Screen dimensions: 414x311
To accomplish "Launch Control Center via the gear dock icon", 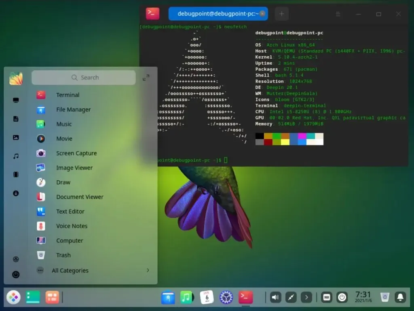I will point(226,297).
